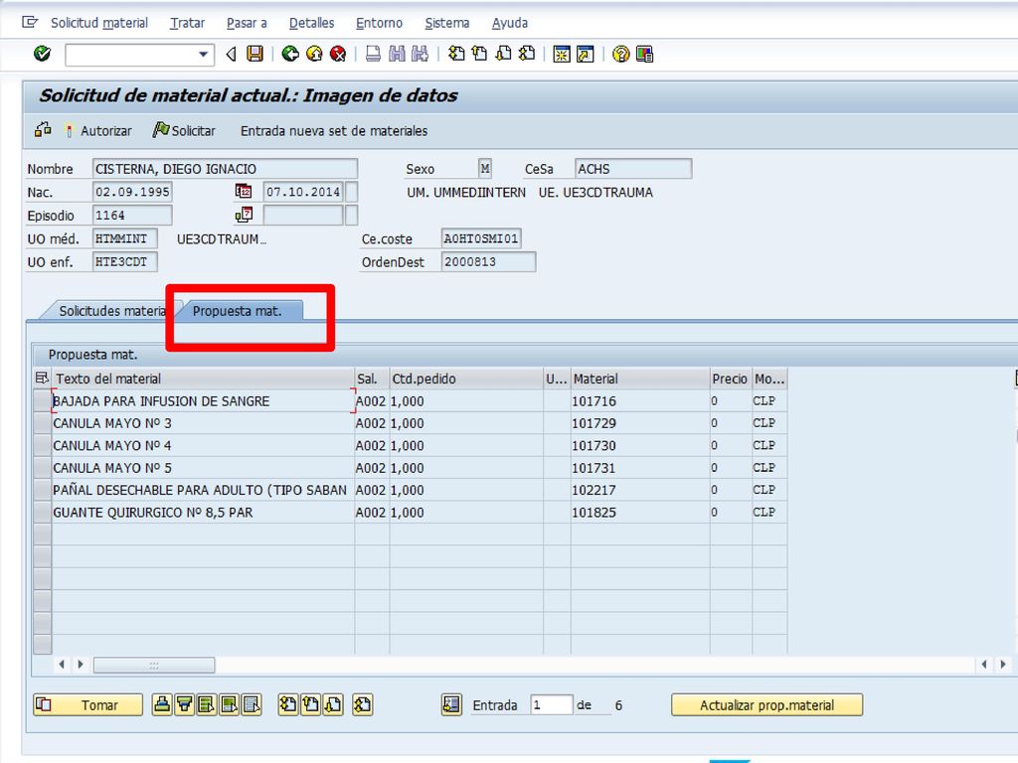Open the window menu icon left of Solicitud material
1018x763 pixels.
click(x=30, y=22)
